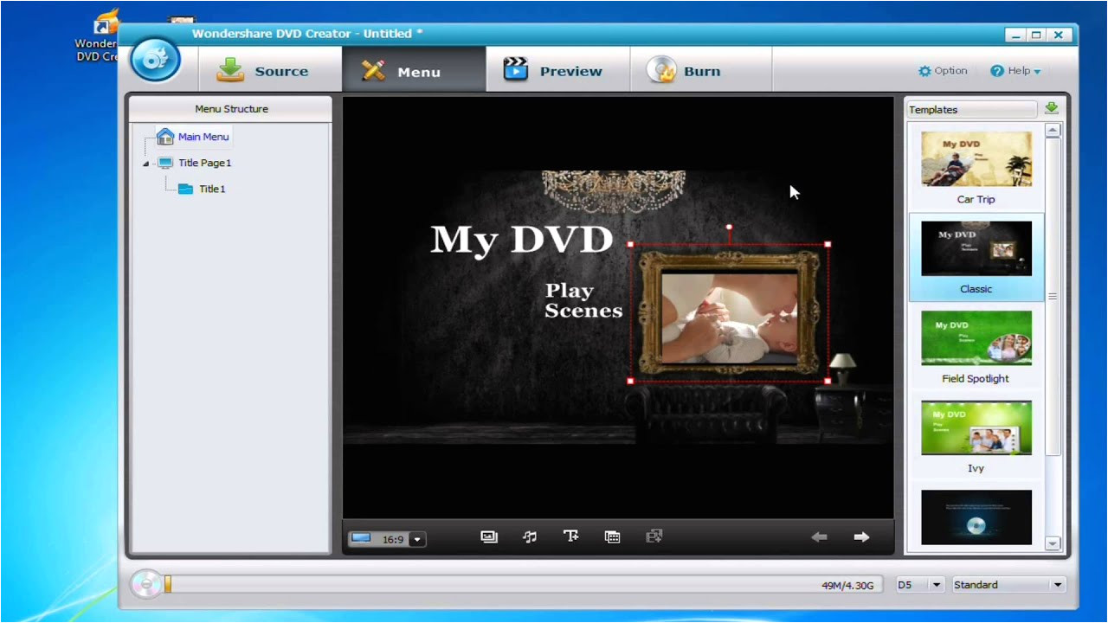Click the customize thumbnail icon
This screenshot has height=623, width=1108.
pos(612,536)
